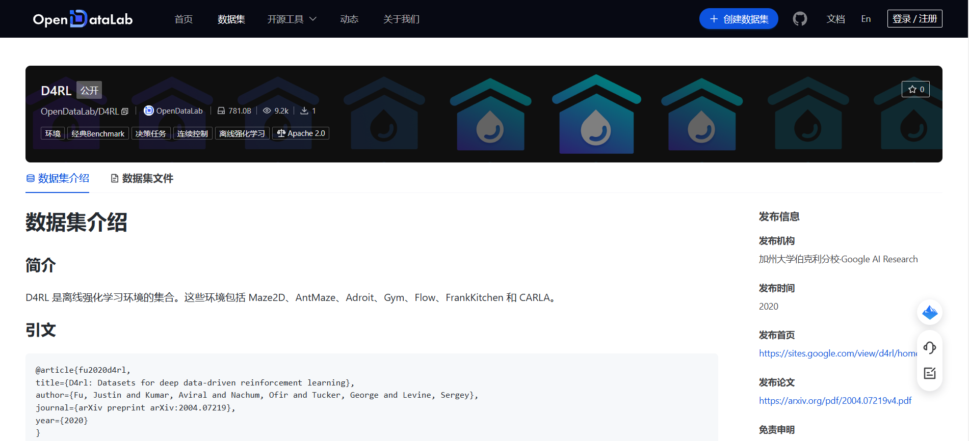Click the OpenDataLab publisher avatar icon
Viewport: 969px width, 441px height.
point(148,111)
